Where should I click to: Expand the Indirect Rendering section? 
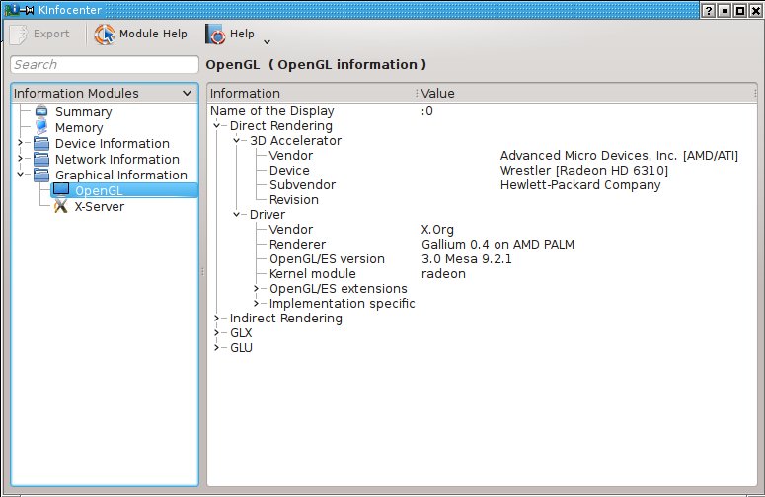pos(217,319)
